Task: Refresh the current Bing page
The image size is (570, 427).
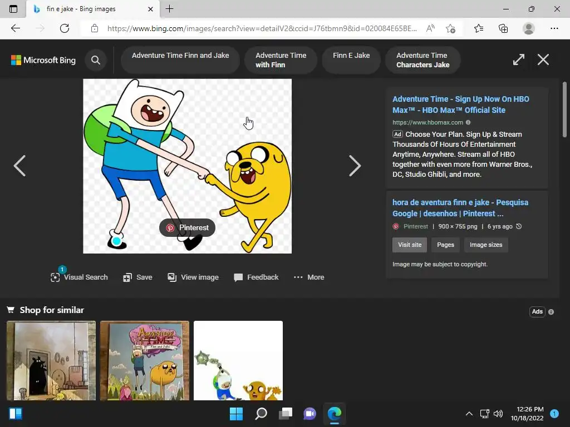Action: pos(65,28)
